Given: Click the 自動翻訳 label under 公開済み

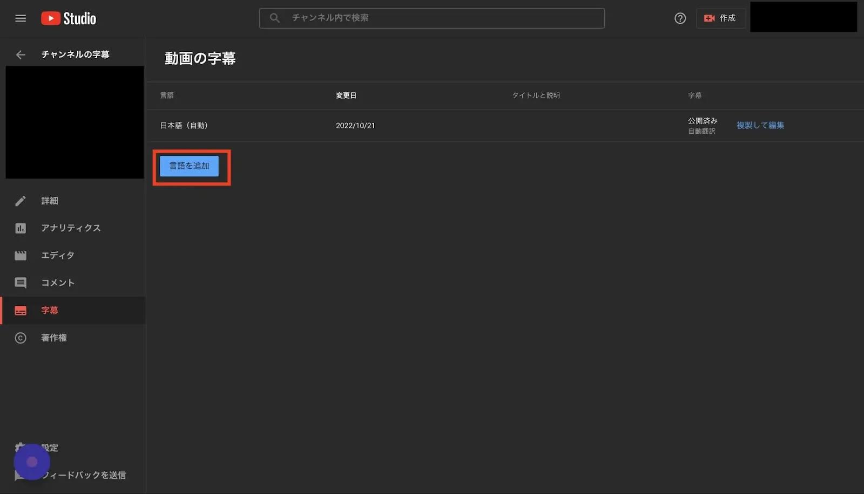Looking at the screenshot, I should pyautogui.click(x=701, y=131).
